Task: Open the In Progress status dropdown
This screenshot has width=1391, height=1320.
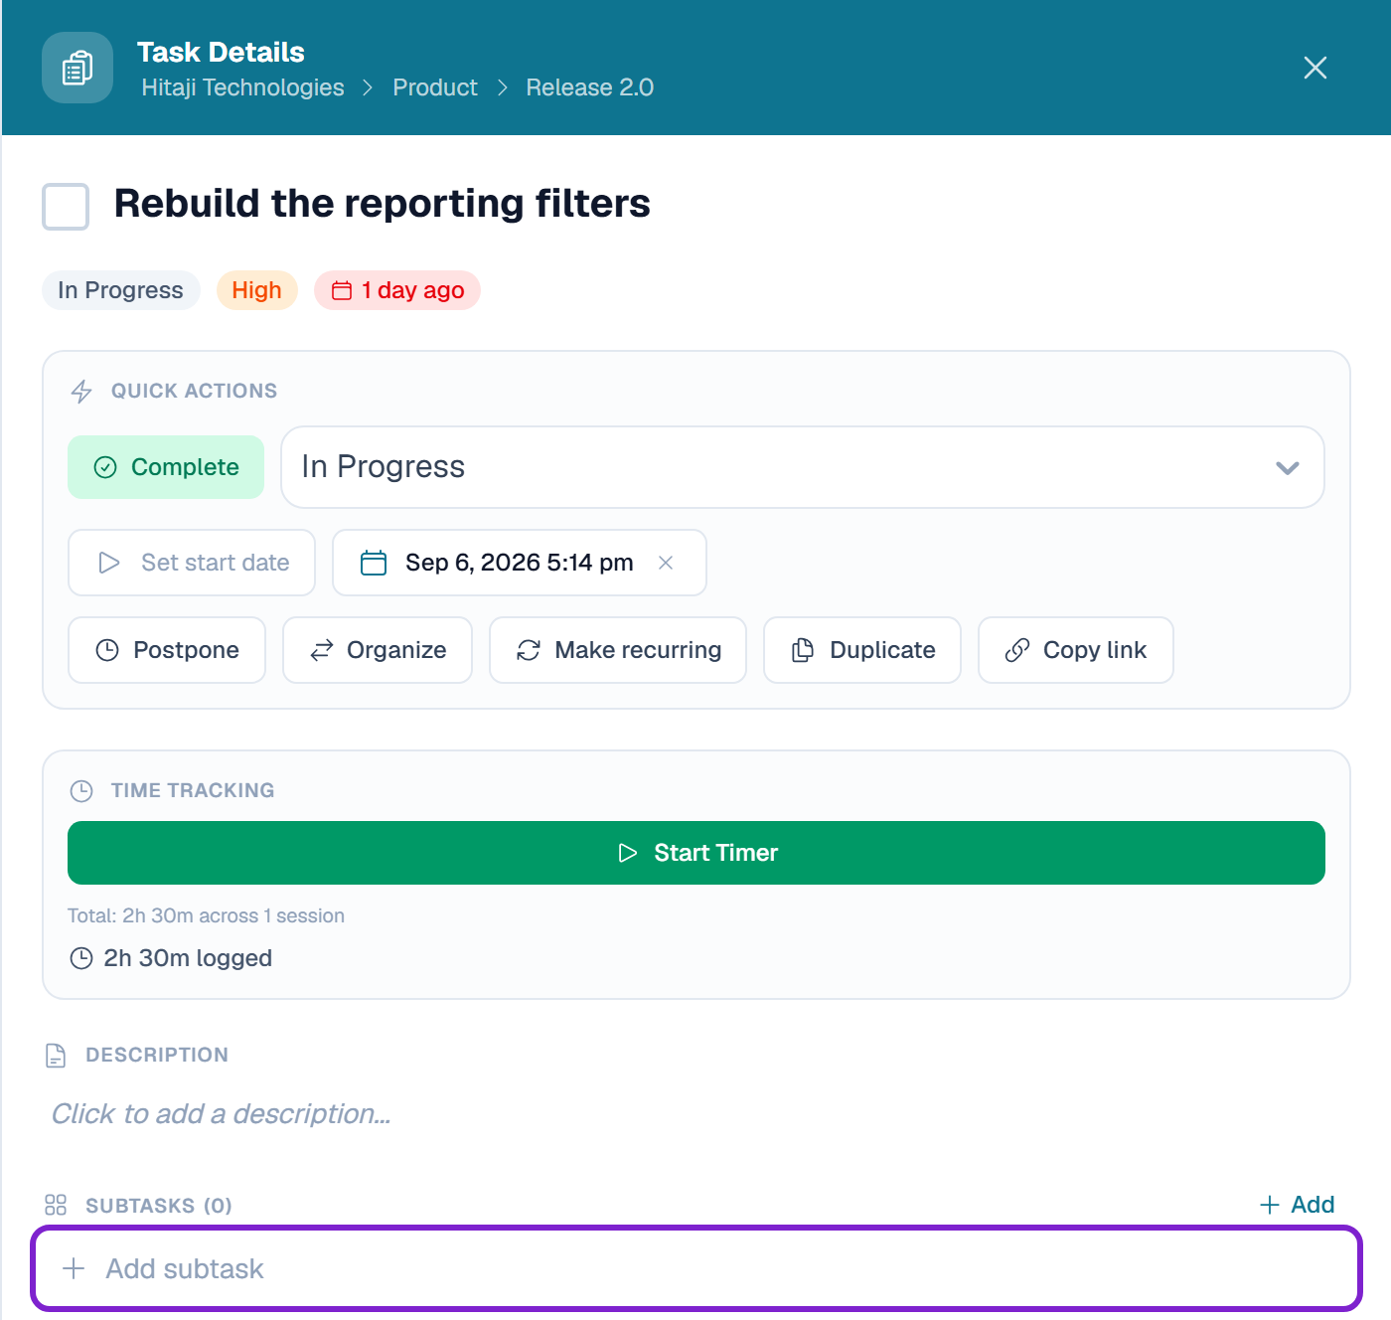Action: click(x=803, y=467)
